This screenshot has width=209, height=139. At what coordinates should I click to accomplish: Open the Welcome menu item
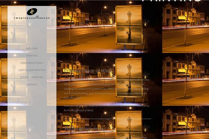(32, 49)
